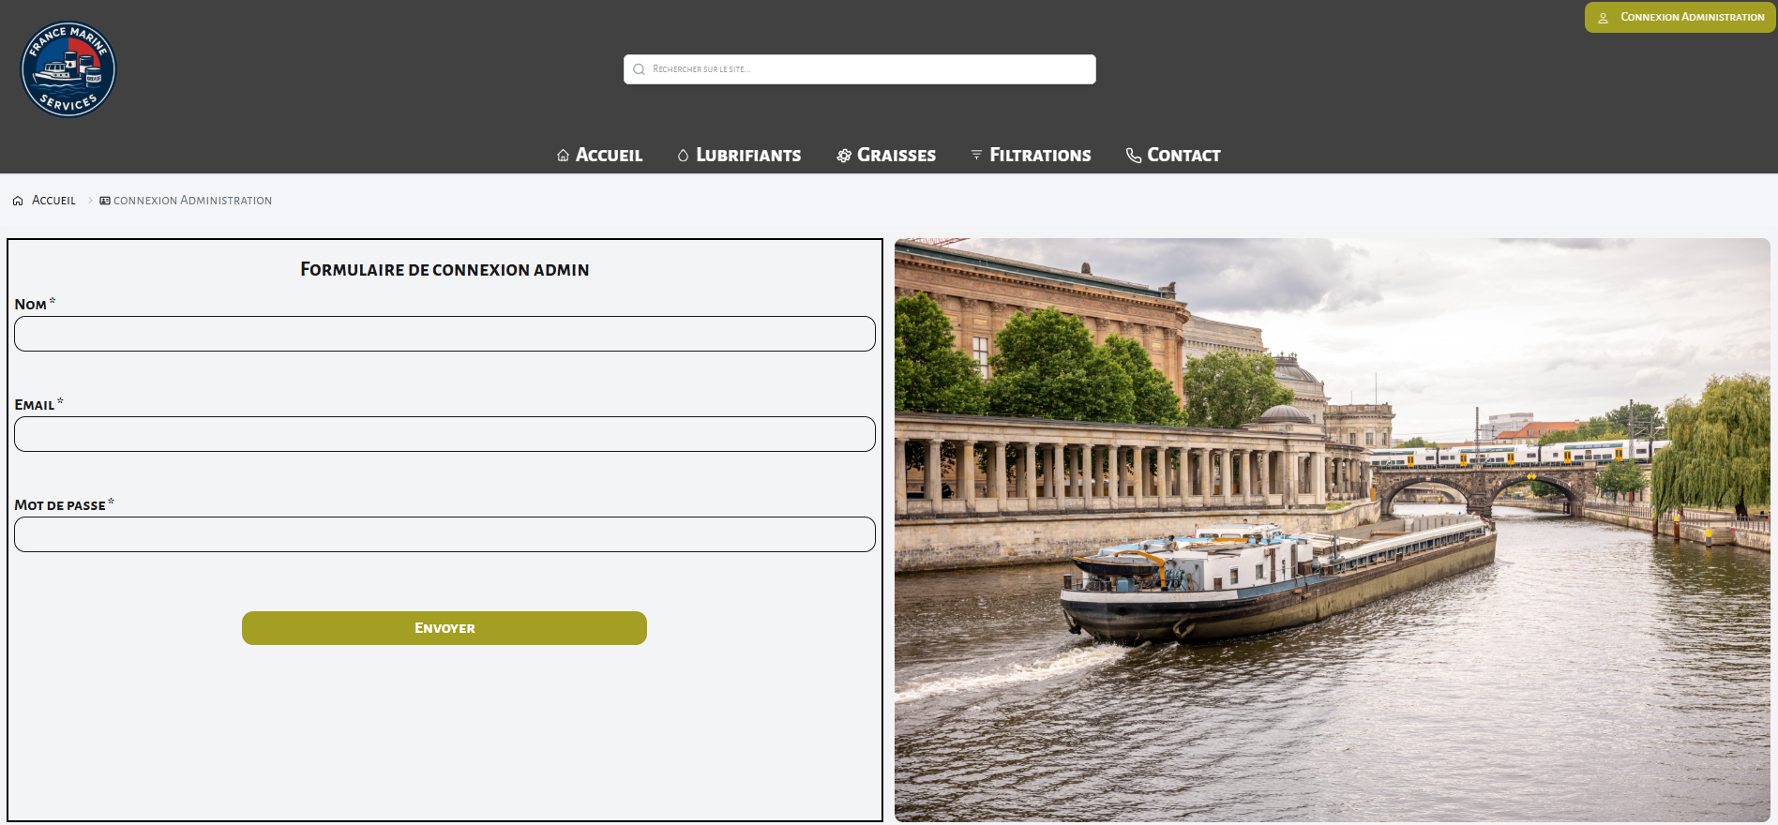Focus the Nom input field
This screenshot has height=825, width=1778.
click(x=444, y=334)
